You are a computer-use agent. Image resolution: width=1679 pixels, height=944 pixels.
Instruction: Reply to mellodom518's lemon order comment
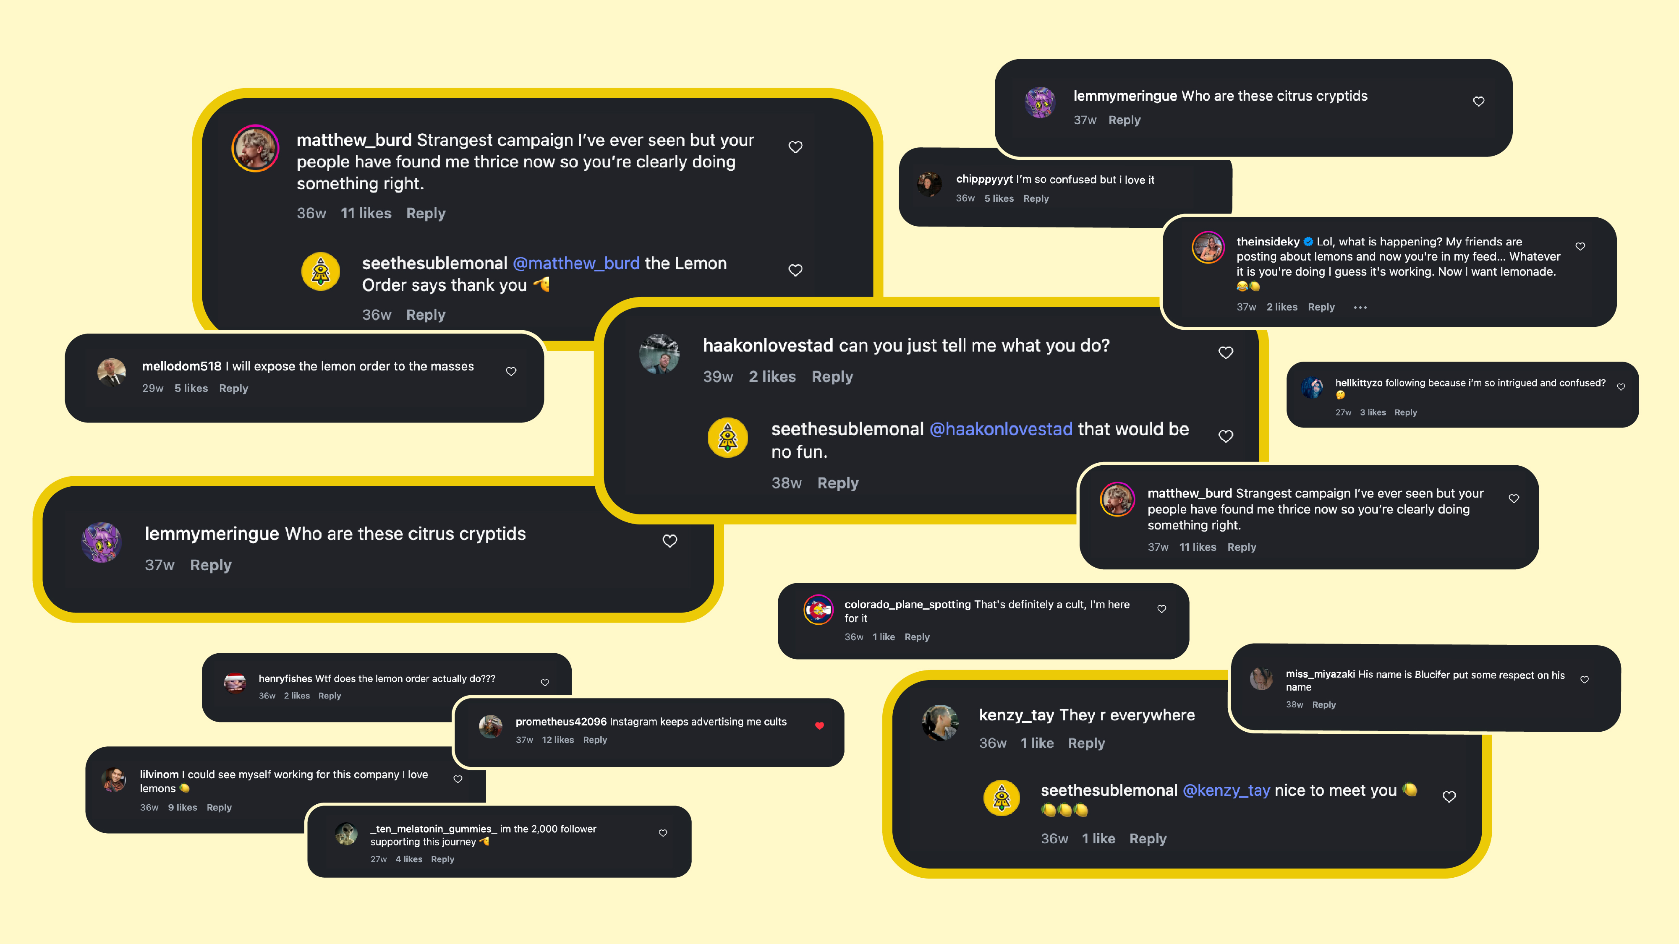click(x=233, y=388)
